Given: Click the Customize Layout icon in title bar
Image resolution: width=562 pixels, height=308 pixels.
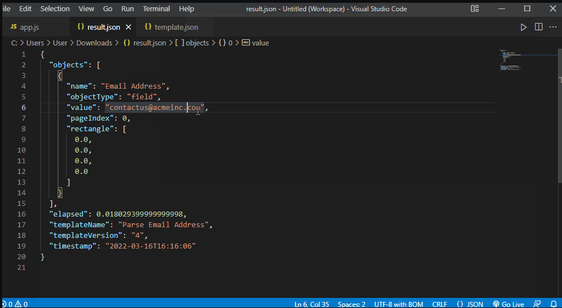Looking at the screenshot, I should pyautogui.click(x=475, y=9).
